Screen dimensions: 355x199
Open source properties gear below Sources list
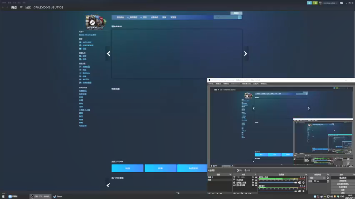(x=242, y=193)
